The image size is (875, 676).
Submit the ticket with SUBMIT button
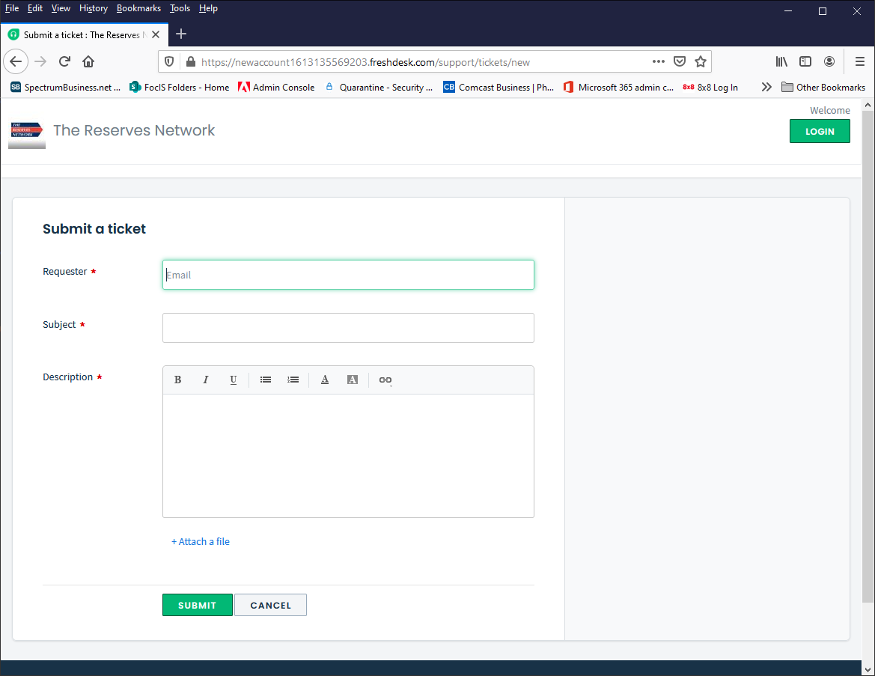(197, 605)
